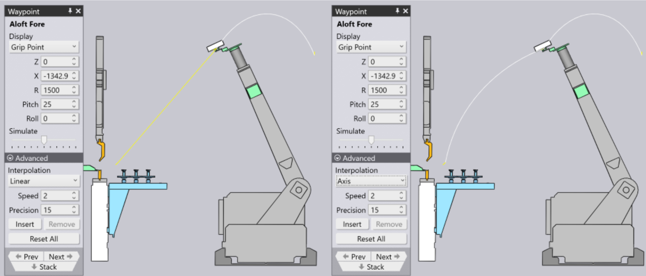Go to Next waypoint in right panel
This screenshot has height=276, width=646.
click(x=388, y=256)
